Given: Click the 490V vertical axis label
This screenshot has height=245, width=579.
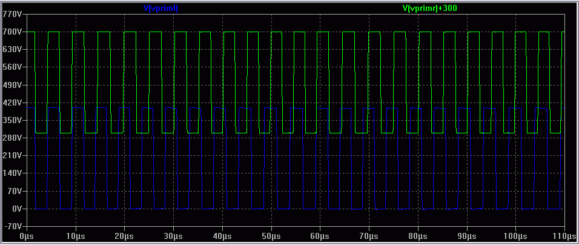Looking at the screenshot, I should (12, 85).
